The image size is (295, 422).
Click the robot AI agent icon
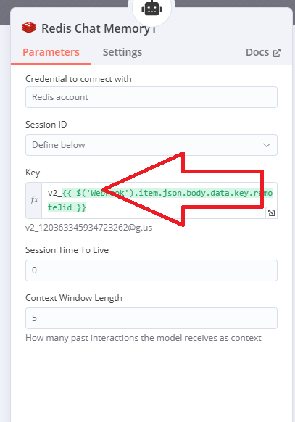tap(151, 8)
